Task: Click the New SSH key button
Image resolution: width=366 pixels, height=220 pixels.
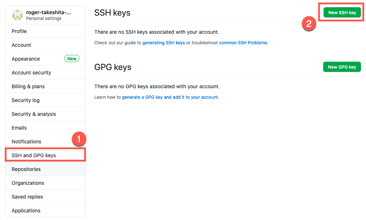Action: point(342,12)
